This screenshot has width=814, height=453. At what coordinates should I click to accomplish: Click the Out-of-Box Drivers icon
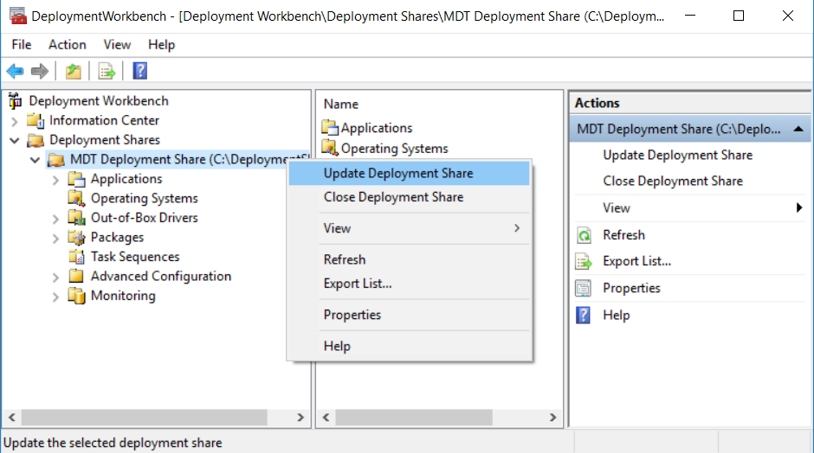pyautogui.click(x=76, y=218)
